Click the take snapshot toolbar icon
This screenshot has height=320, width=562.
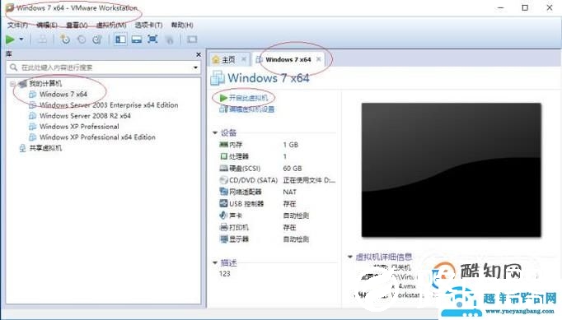tap(65, 39)
